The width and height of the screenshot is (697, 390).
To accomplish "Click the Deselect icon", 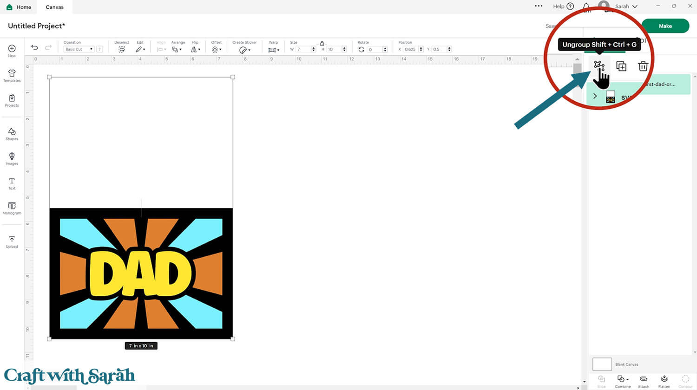I will tap(122, 49).
